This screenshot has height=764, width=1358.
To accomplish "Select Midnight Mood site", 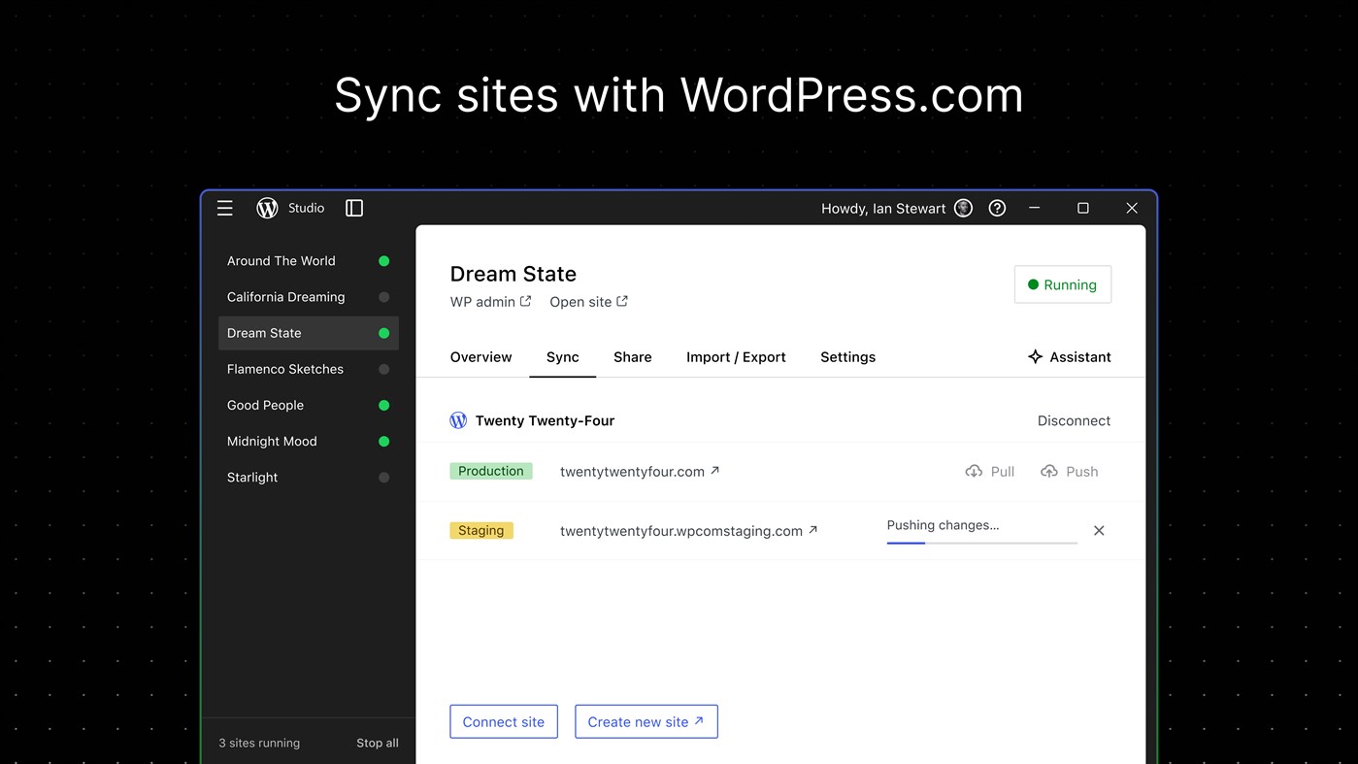I will click(x=309, y=441).
